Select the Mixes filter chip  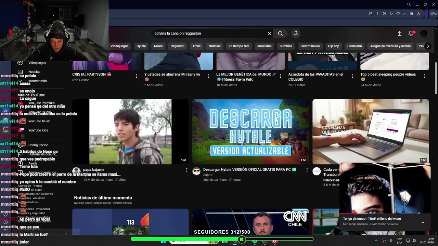158,46
